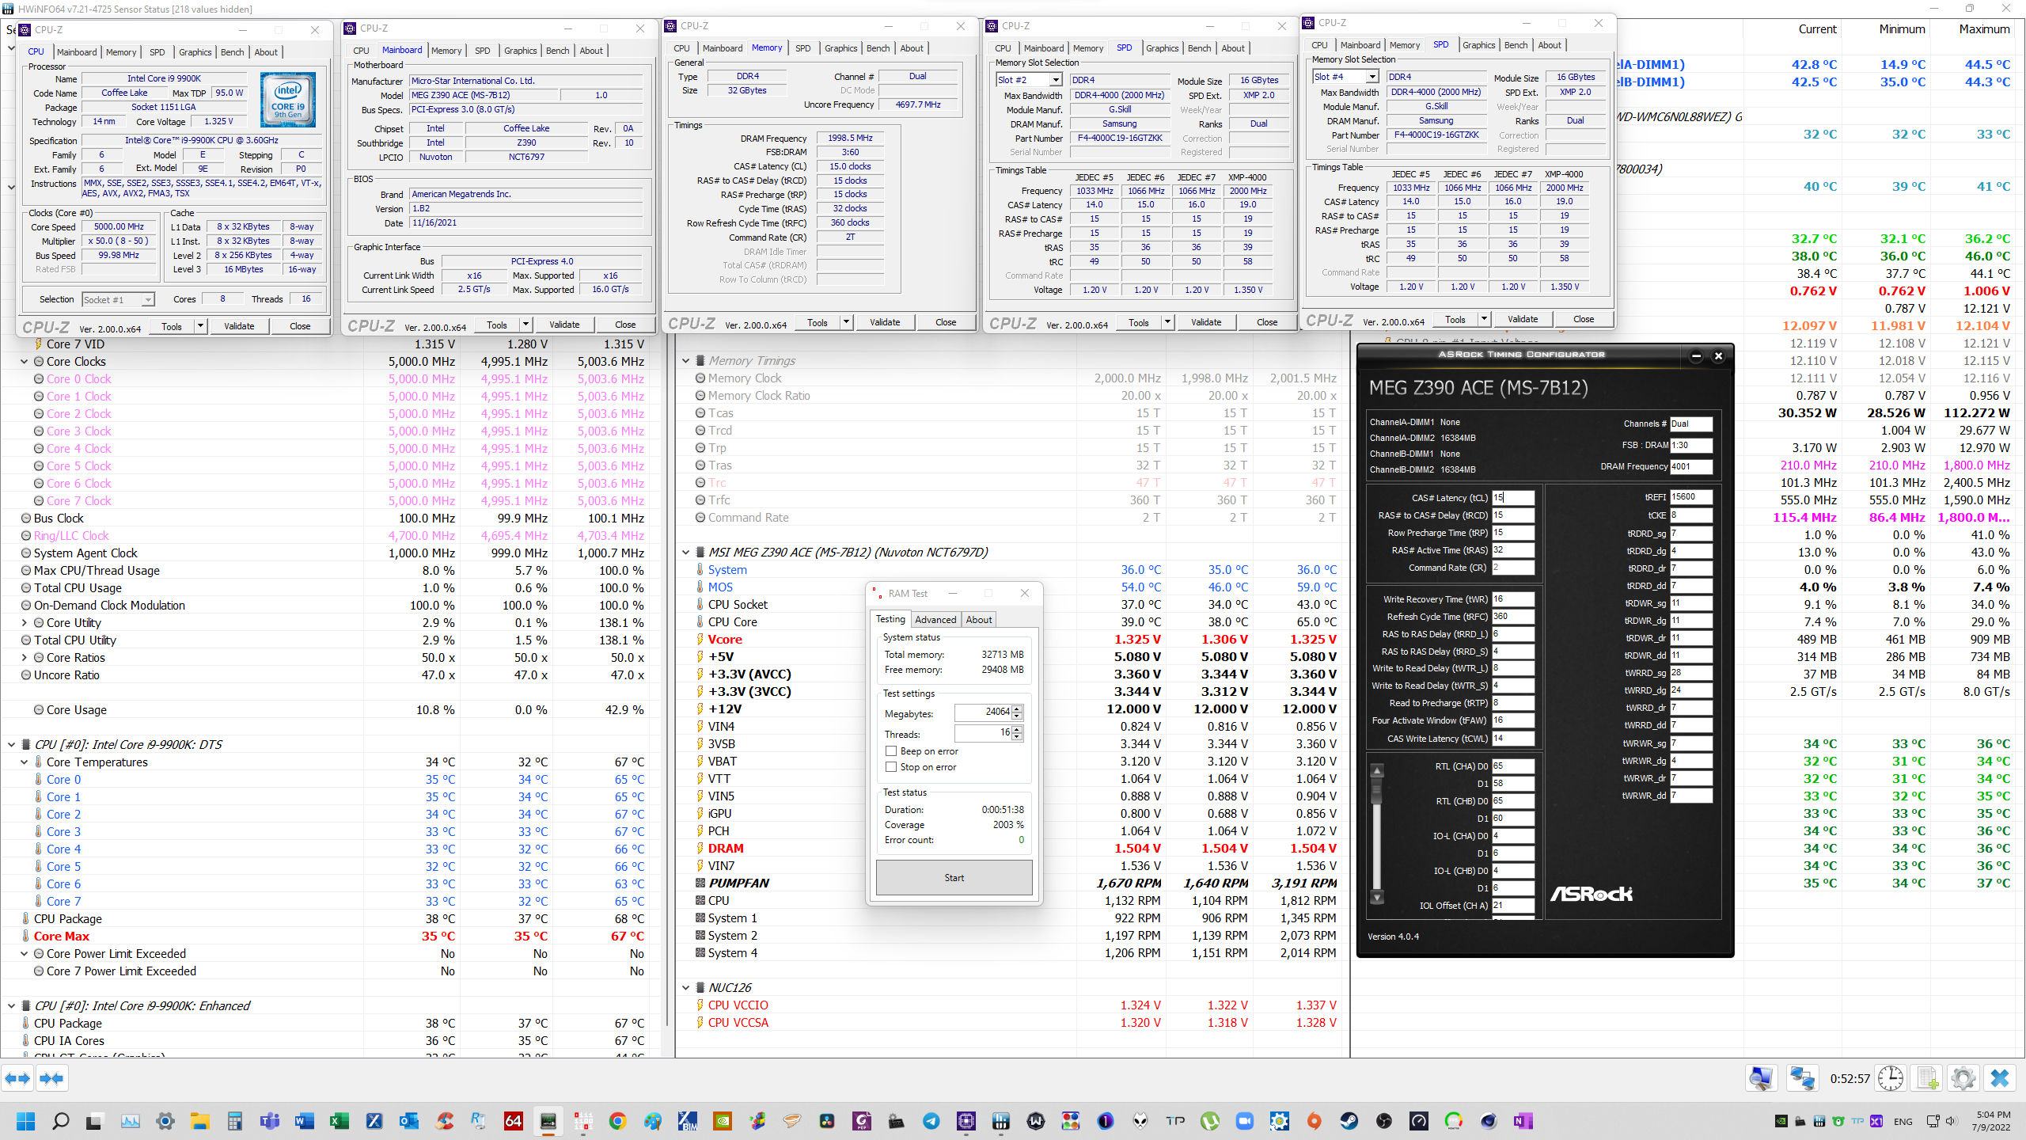This screenshot has width=2026, height=1140.
Task: Open Calculator from the taskbar
Action: (234, 1121)
